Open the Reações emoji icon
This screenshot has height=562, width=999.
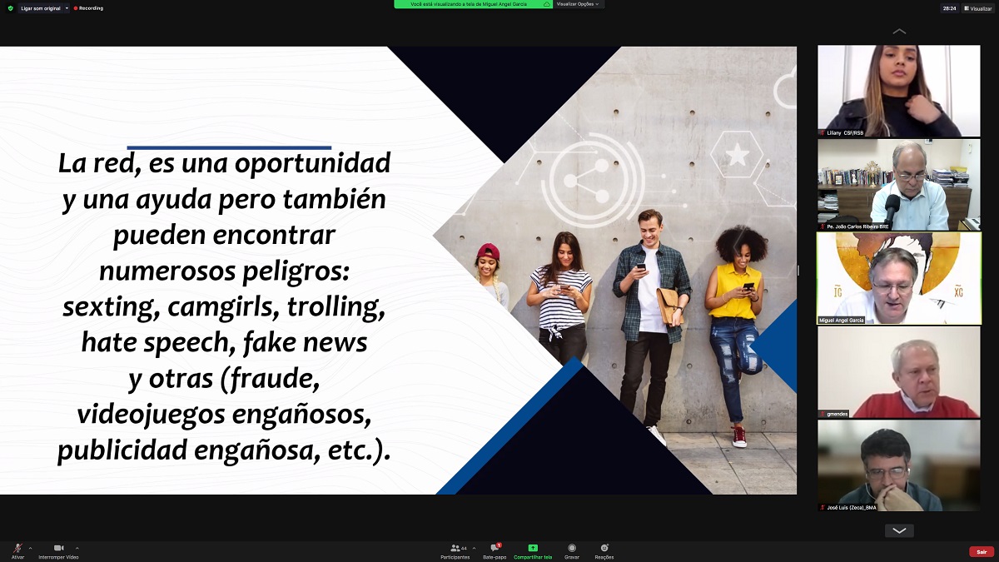[x=604, y=550]
